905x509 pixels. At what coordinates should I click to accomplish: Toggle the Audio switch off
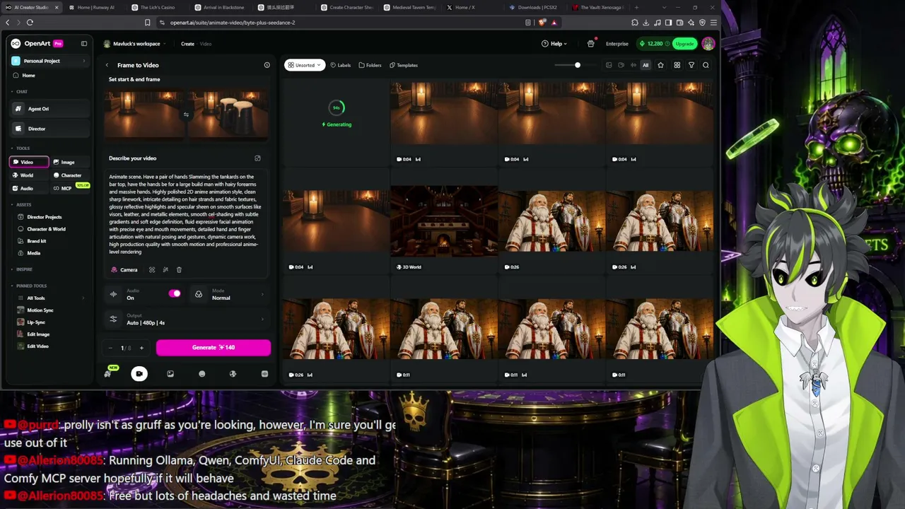(175, 293)
